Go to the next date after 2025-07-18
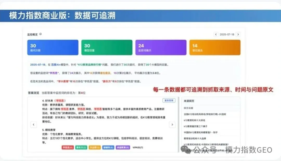The image size is (281, 161). point(238,34)
